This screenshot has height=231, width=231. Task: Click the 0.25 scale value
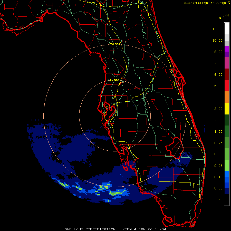[x=218, y=166]
